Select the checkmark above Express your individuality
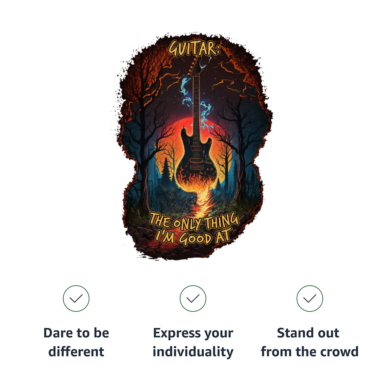The width and height of the screenshot is (386, 386). (x=193, y=299)
